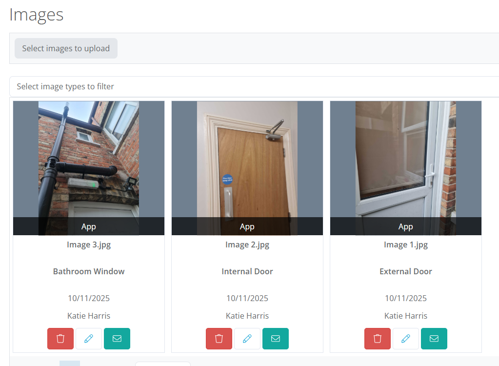Delete Image 1.jpg with the trash icon
The image size is (499, 366).
378,339
